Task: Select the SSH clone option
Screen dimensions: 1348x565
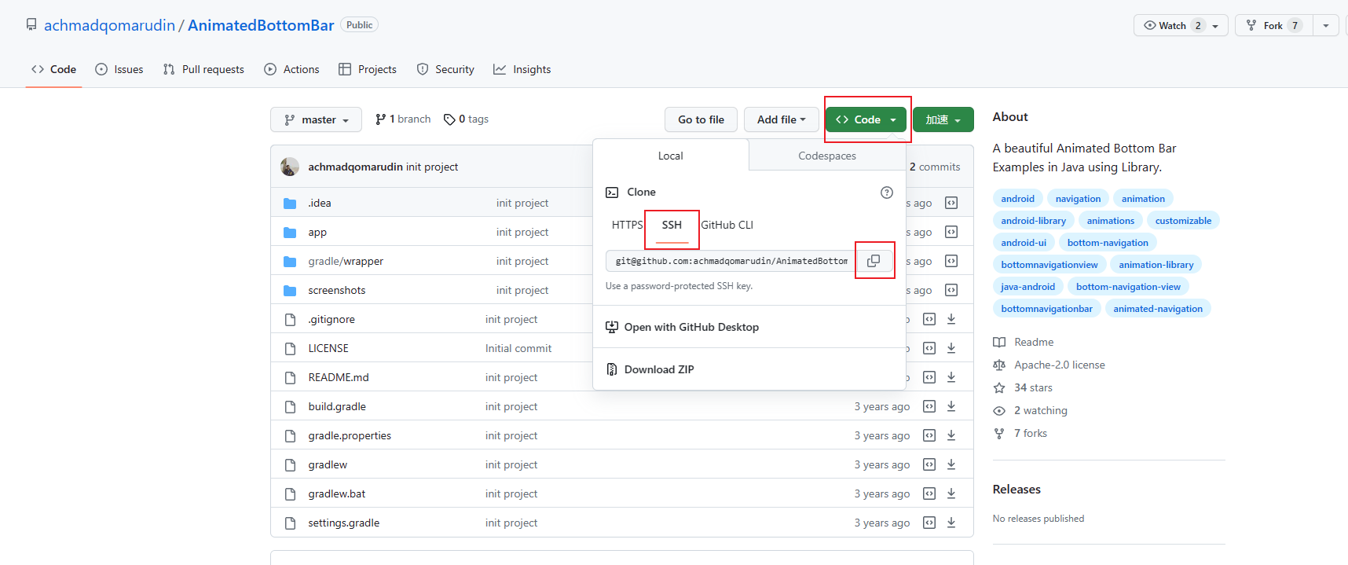Action: point(672,225)
